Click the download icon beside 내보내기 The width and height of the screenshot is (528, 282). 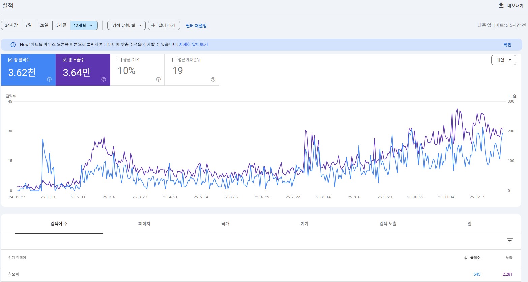tap(501, 5)
